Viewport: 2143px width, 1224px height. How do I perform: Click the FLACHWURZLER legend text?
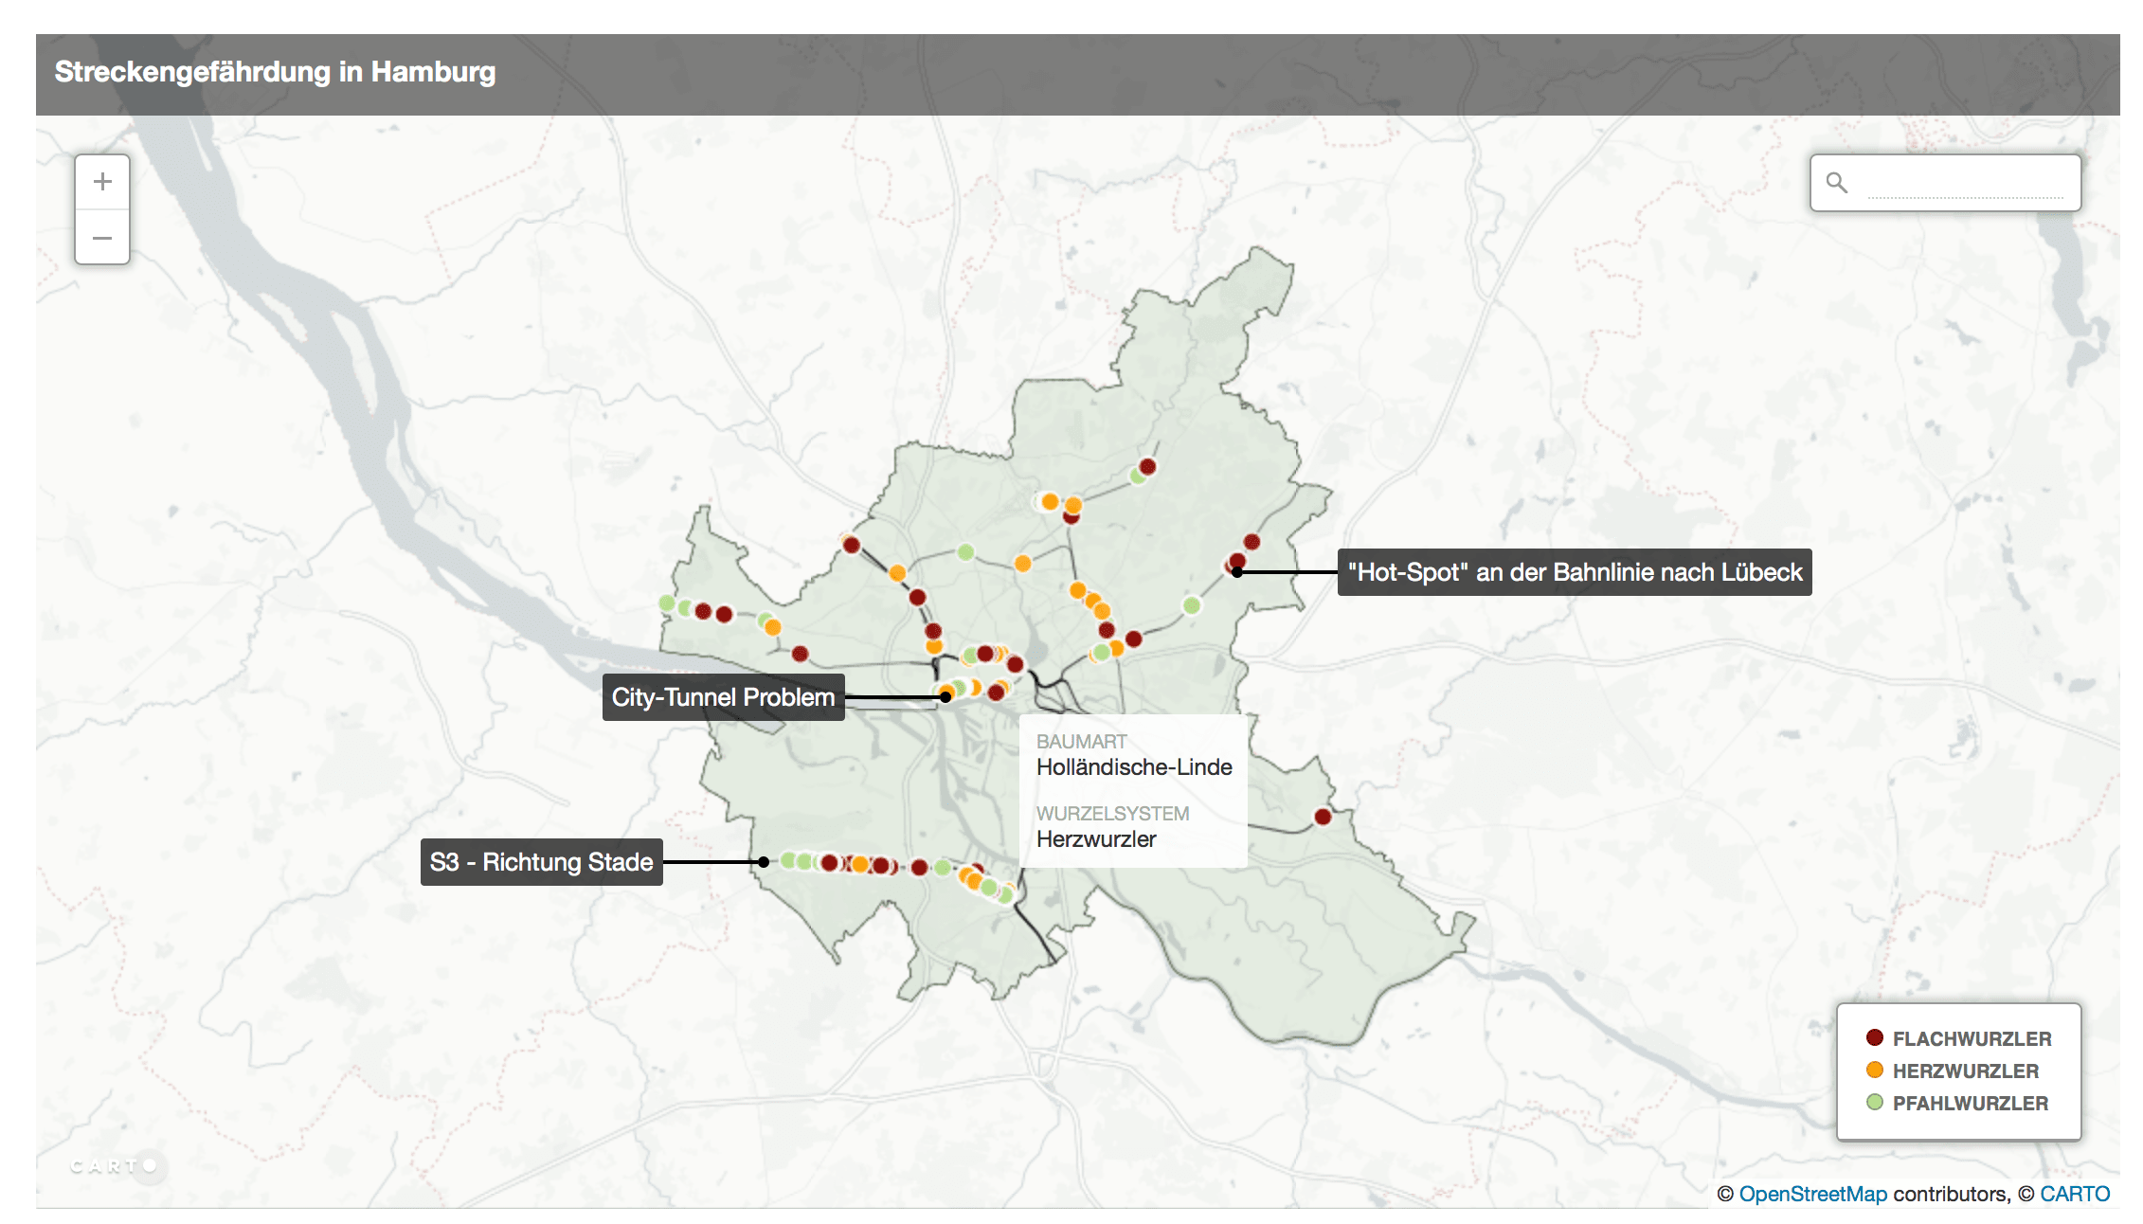pos(1972,1038)
